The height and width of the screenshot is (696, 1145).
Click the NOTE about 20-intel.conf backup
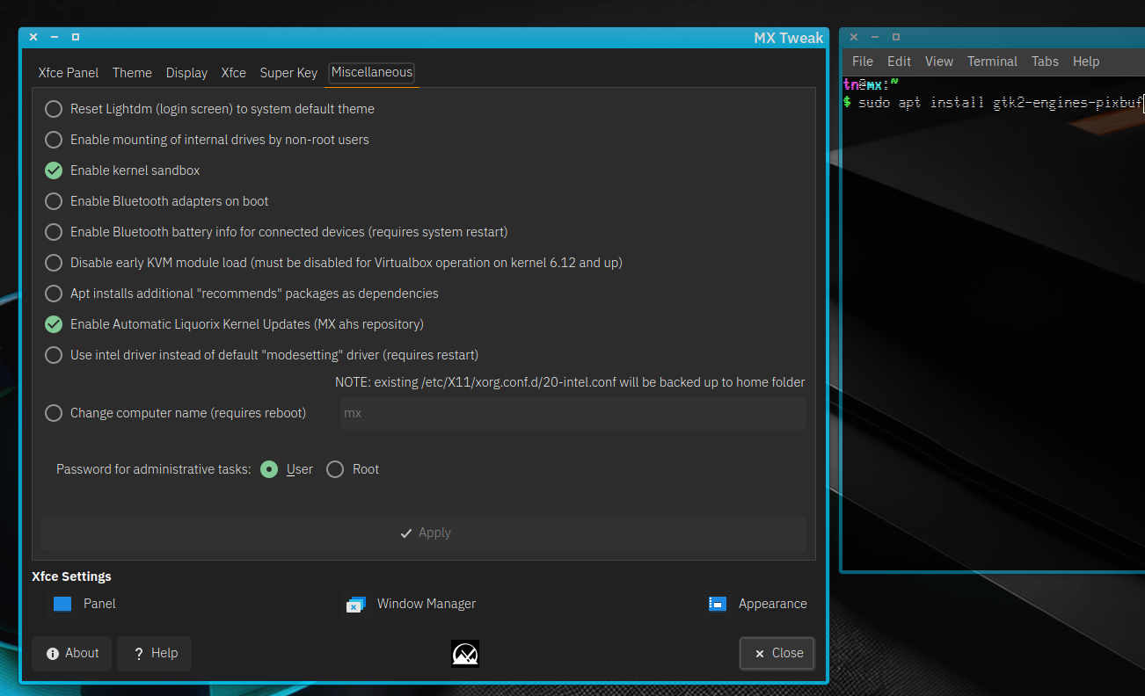tap(570, 382)
